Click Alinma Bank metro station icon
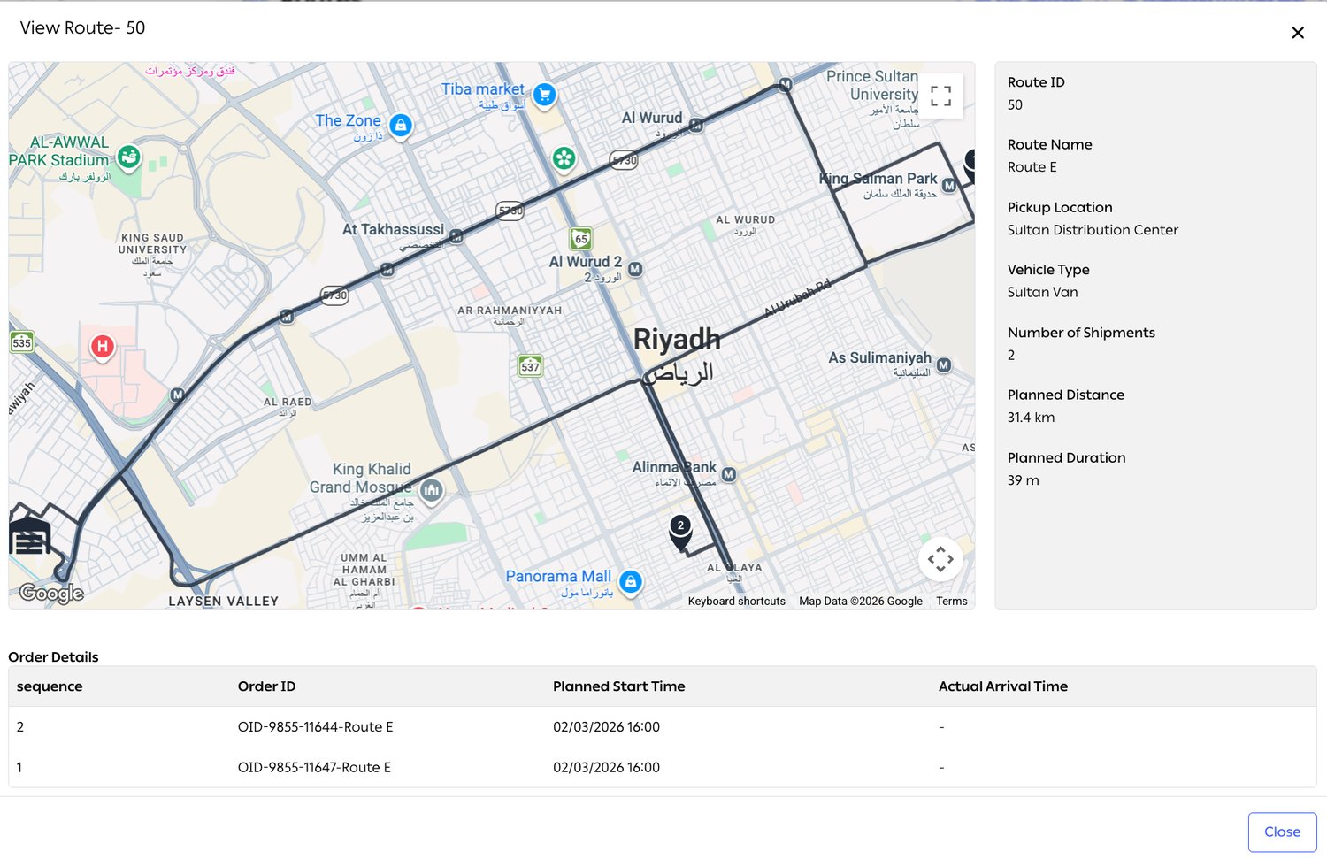The height and width of the screenshot is (859, 1327). coord(728,475)
